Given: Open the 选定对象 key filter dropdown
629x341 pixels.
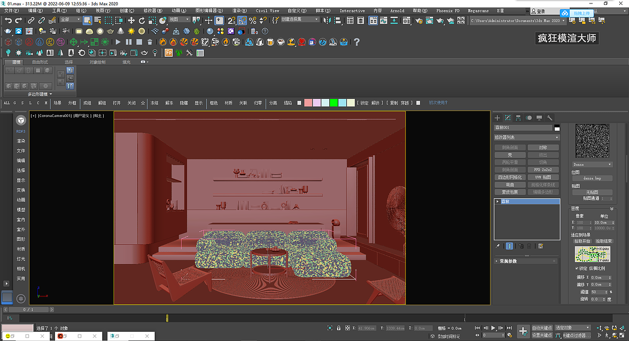Looking at the screenshot, I should (572, 328).
